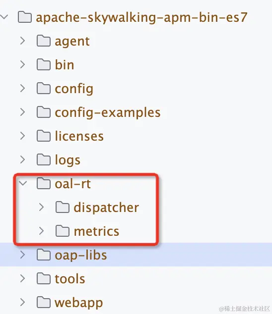Click the dispatcher folder icon
This screenshot has width=272, height=314.
tap(63, 207)
